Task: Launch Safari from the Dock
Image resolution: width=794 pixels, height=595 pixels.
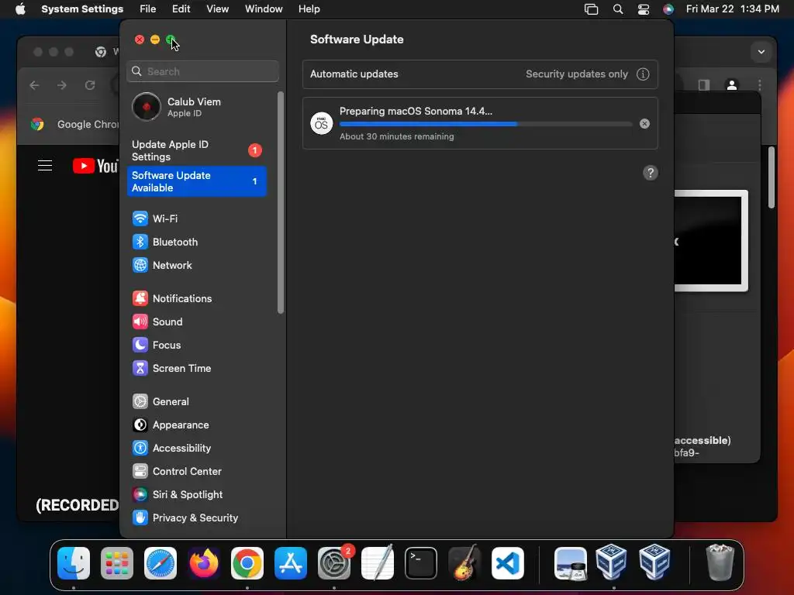Action: pyautogui.click(x=161, y=563)
